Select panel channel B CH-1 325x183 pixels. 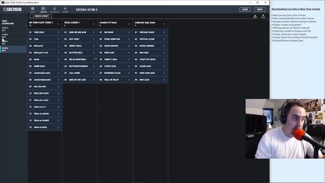click(x=13, y=43)
